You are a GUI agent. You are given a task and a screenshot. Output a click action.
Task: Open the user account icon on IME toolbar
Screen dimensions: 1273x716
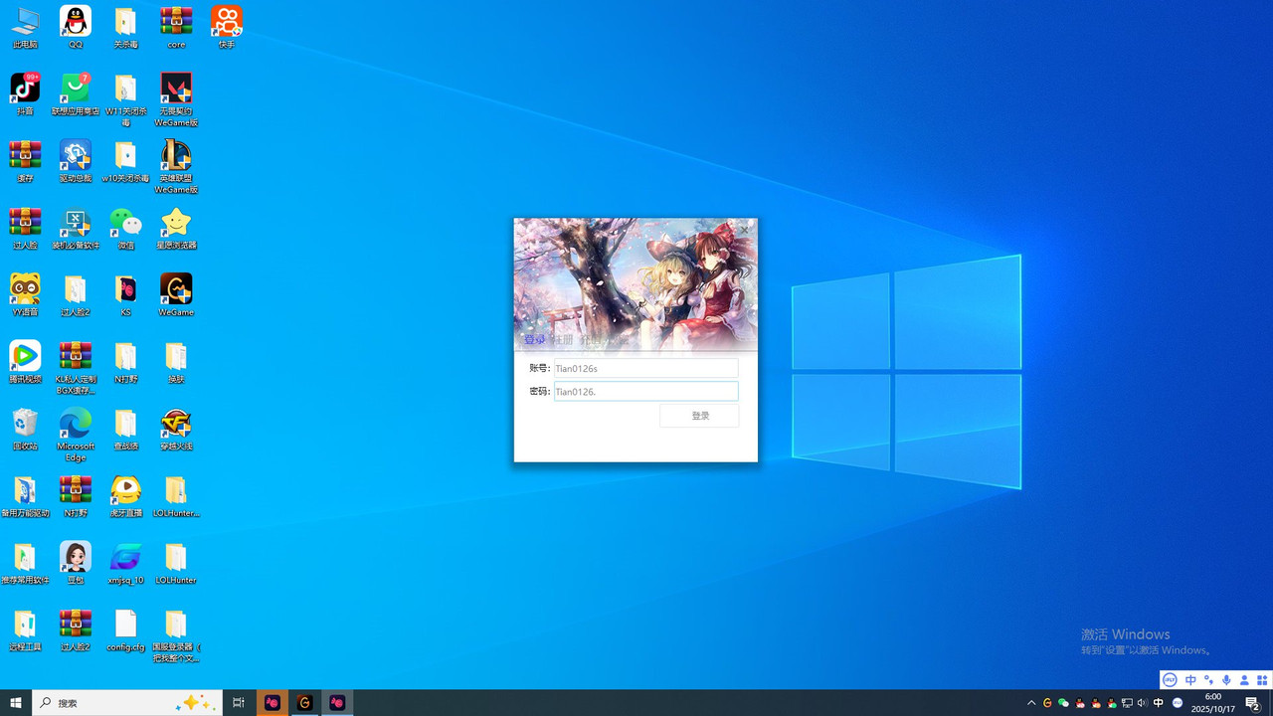tap(1244, 680)
